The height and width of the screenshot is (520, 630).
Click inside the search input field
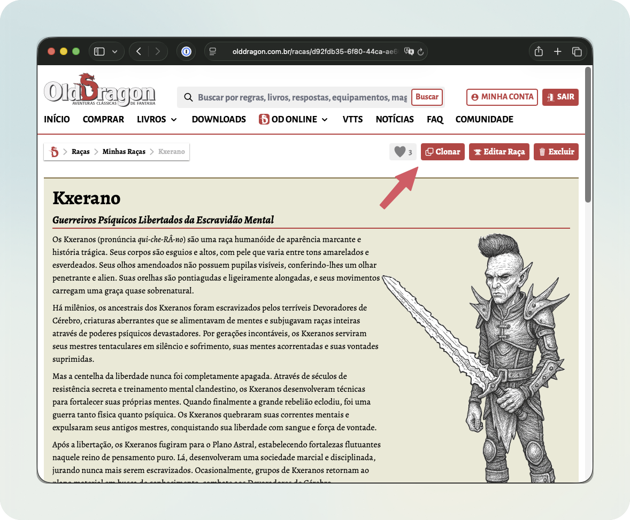pos(294,97)
